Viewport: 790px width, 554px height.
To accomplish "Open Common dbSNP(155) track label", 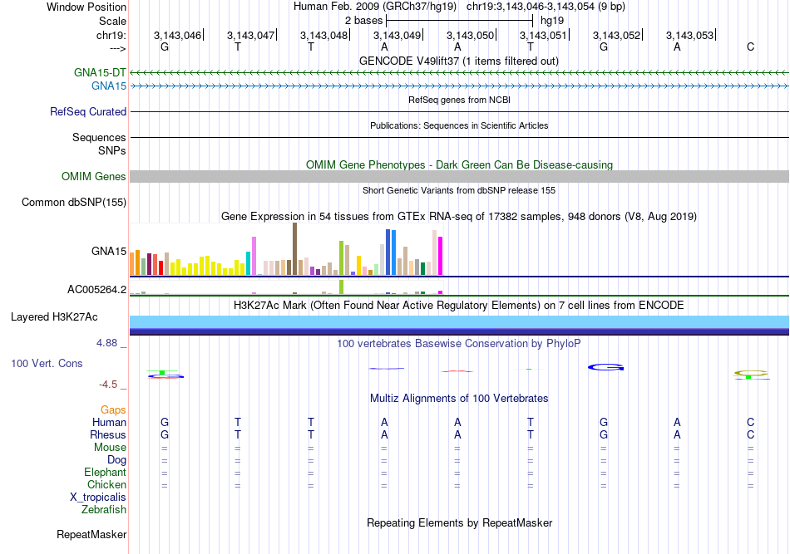I will 74,203.
